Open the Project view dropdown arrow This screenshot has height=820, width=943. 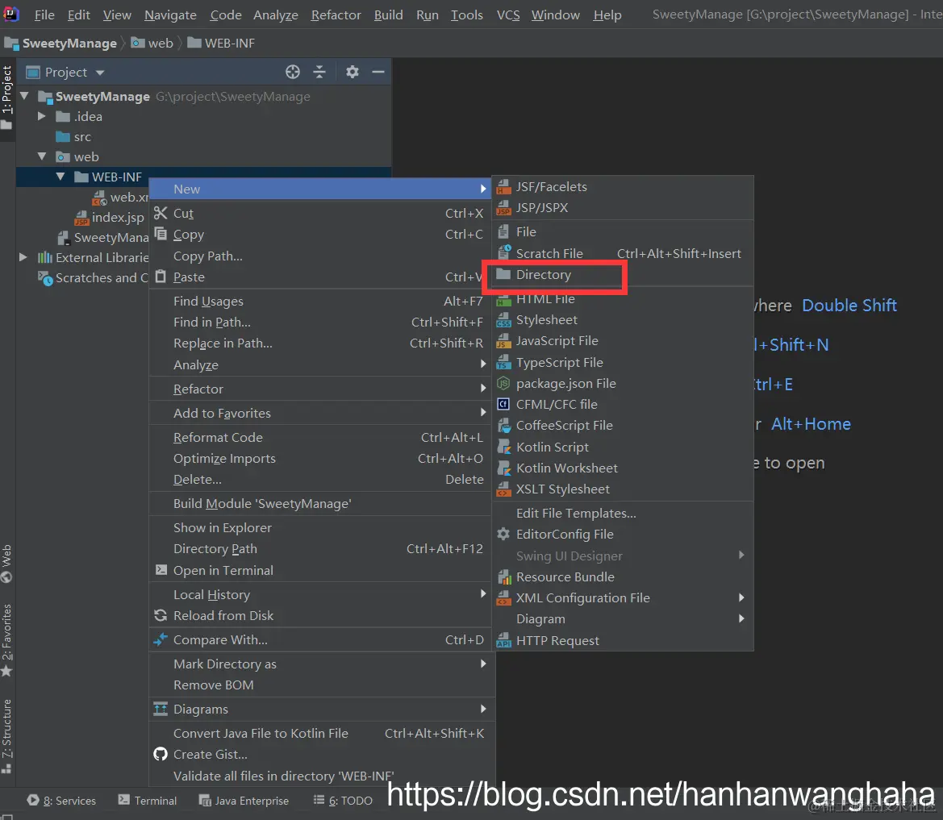(100, 73)
